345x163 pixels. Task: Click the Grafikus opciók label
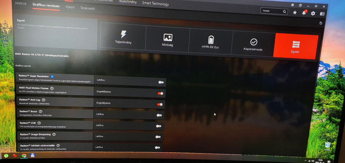point(23,66)
